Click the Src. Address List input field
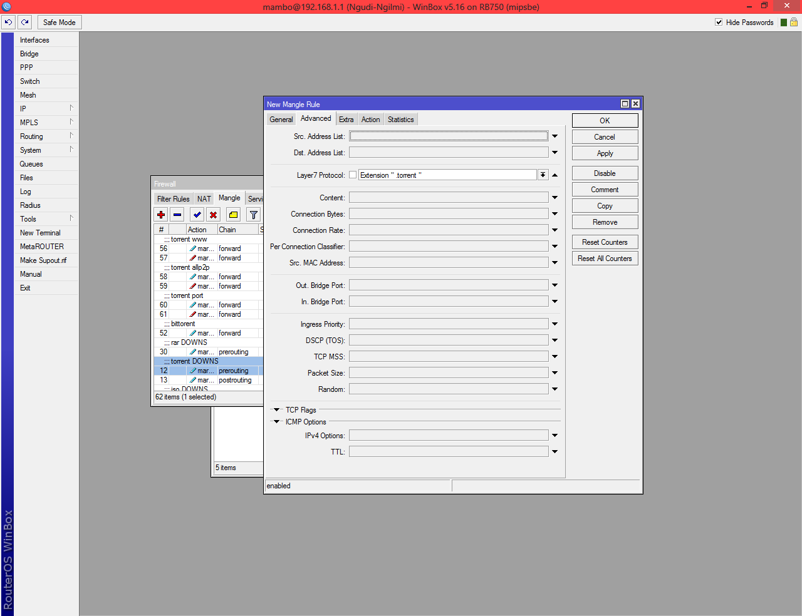The image size is (802, 616). pyautogui.click(x=448, y=136)
